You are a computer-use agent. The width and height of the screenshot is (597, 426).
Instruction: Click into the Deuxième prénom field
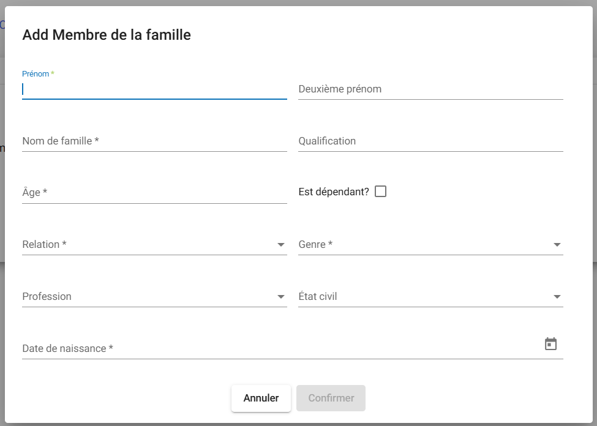[x=430, y=89]
